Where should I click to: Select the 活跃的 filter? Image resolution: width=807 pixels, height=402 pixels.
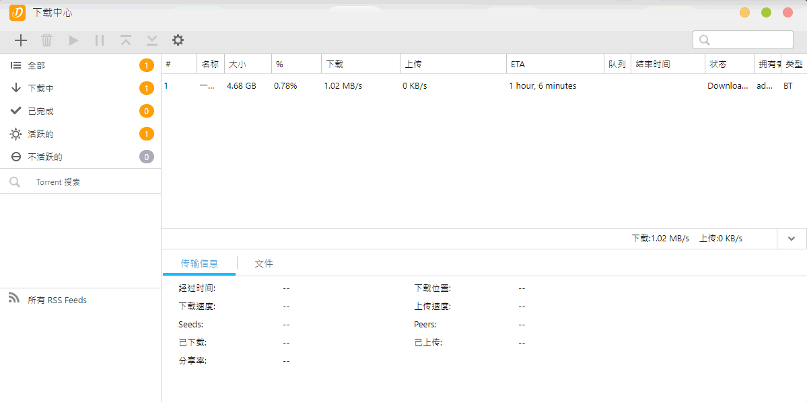pyautogui.click(x=42, y=134)
